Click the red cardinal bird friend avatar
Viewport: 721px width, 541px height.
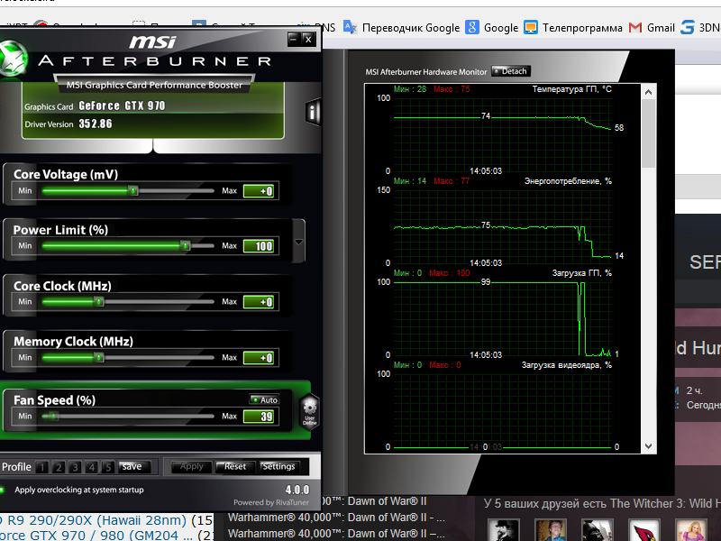(644, 530)
